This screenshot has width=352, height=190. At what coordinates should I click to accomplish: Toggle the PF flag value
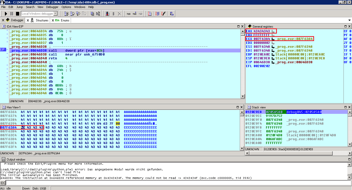tap(350, 35)
